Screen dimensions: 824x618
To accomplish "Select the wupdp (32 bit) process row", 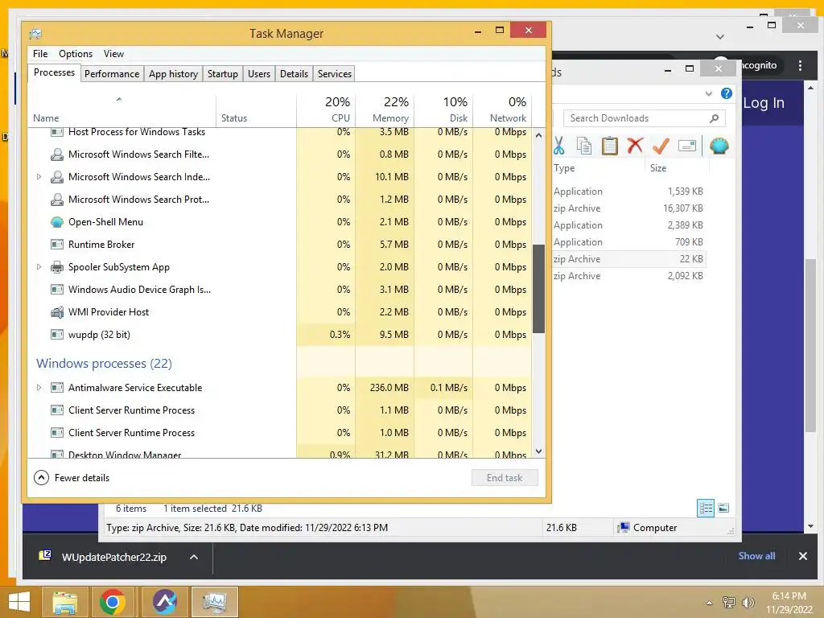I will (x=279, y=335).
